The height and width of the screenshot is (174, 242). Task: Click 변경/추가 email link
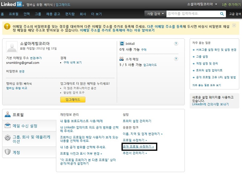tap(36, 58)
